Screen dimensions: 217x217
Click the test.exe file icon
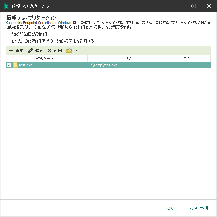pos(15,65)
